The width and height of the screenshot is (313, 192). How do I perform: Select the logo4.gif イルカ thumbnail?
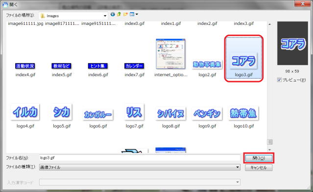click(x=25, y=112)
